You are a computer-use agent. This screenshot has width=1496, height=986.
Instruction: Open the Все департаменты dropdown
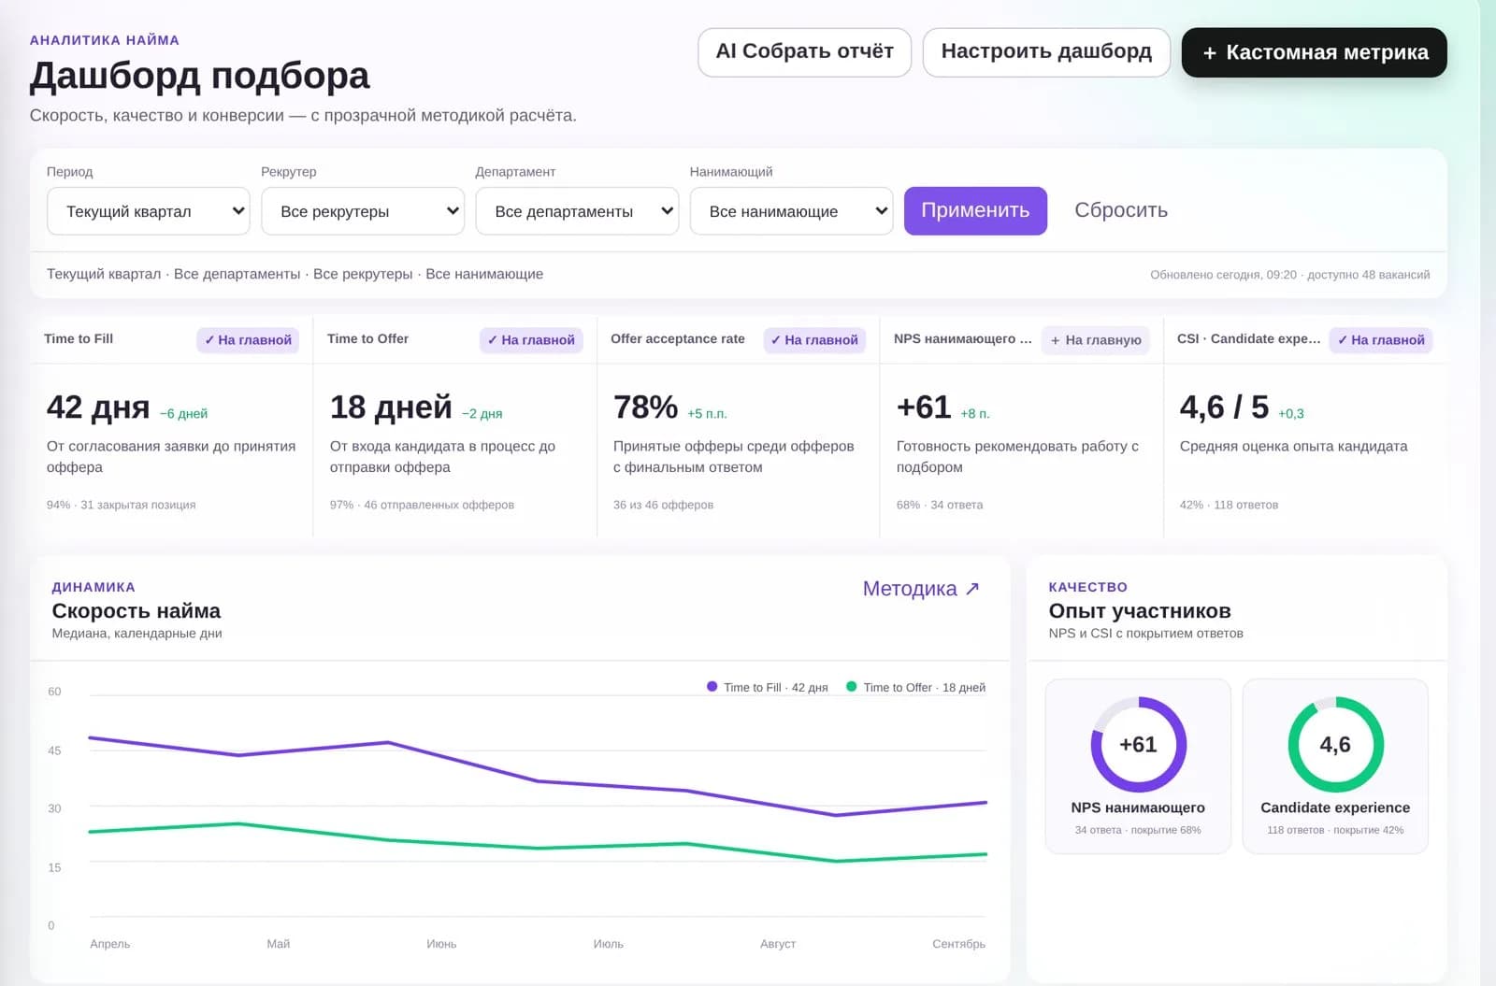click(x=577, y=211)
